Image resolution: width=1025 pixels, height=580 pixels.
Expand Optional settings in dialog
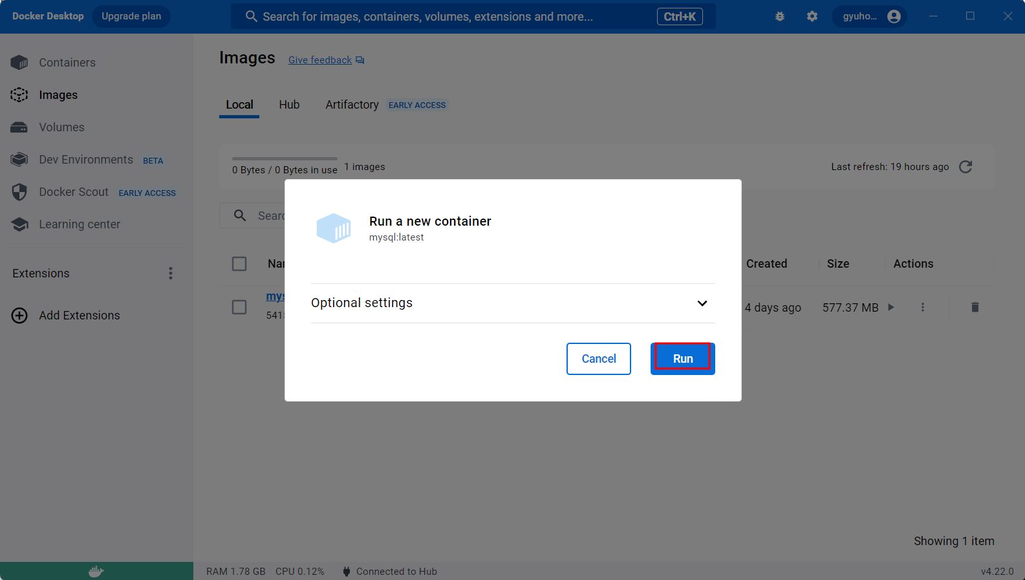(513, 303)
